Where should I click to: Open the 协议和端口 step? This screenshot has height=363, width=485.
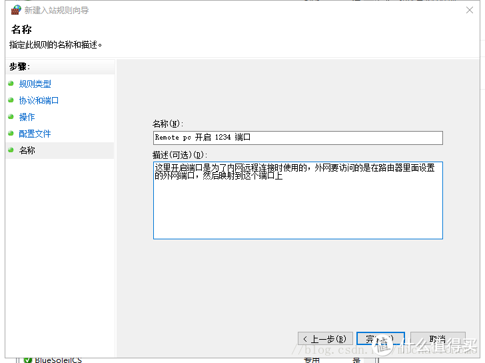(39, 100)
